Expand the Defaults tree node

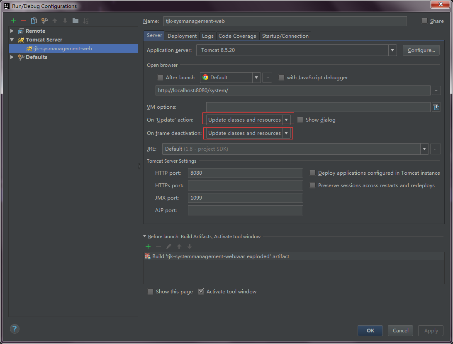(x=12, y=57)
